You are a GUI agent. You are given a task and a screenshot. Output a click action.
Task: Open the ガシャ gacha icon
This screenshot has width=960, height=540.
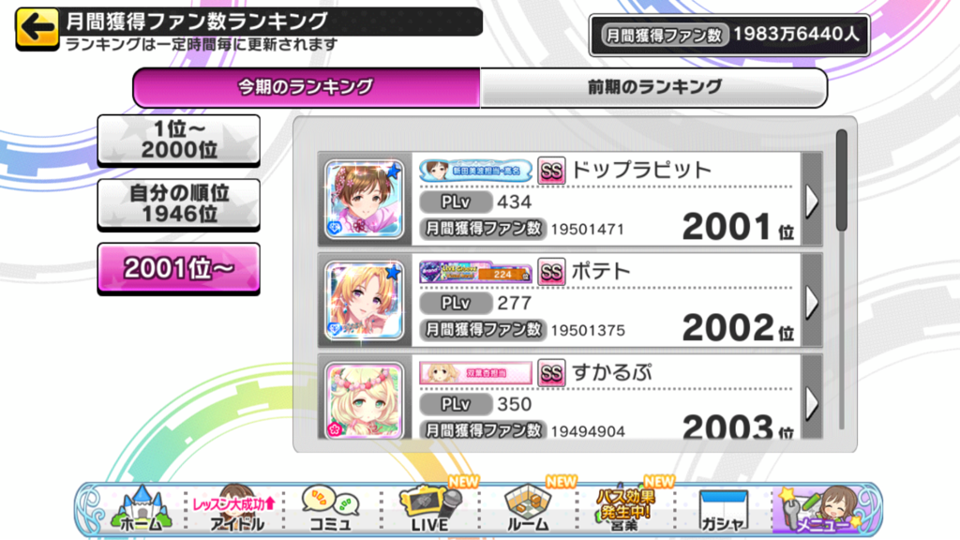[723, 510]
